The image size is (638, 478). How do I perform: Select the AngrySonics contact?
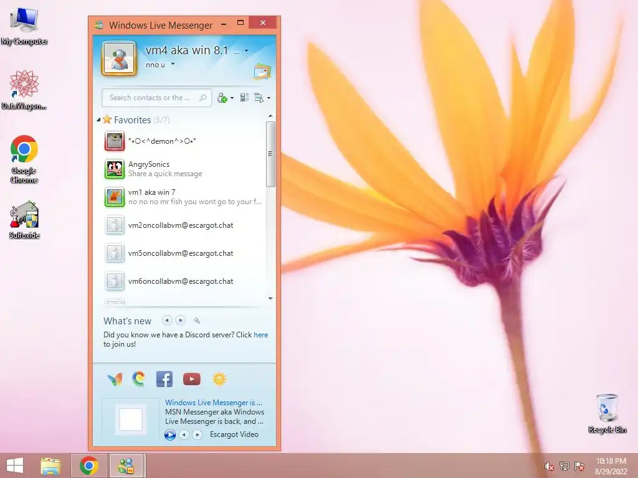(184, 169)
